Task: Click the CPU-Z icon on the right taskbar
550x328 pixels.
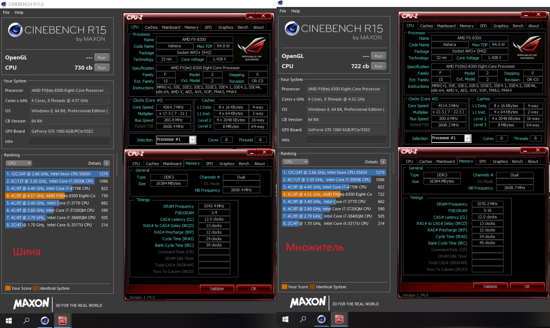Action: pyautogui.click(x=340, y=319)
